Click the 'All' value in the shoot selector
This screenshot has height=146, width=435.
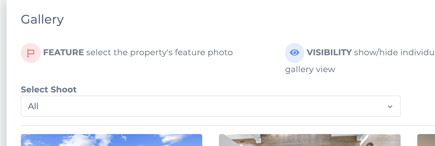(x=33, y=106)
